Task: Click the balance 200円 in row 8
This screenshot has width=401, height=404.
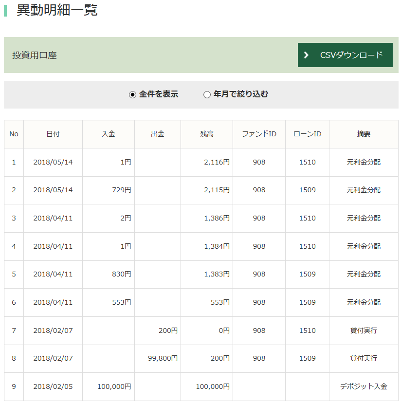Action: coord(220,358)
